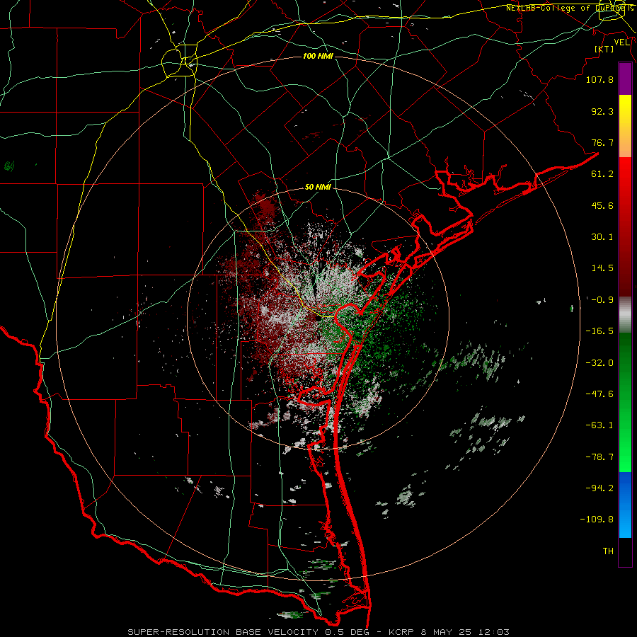Click the TH threshold label
This screenshot has height=637, width=637.
pyautogui.click(x=608, y=551)
